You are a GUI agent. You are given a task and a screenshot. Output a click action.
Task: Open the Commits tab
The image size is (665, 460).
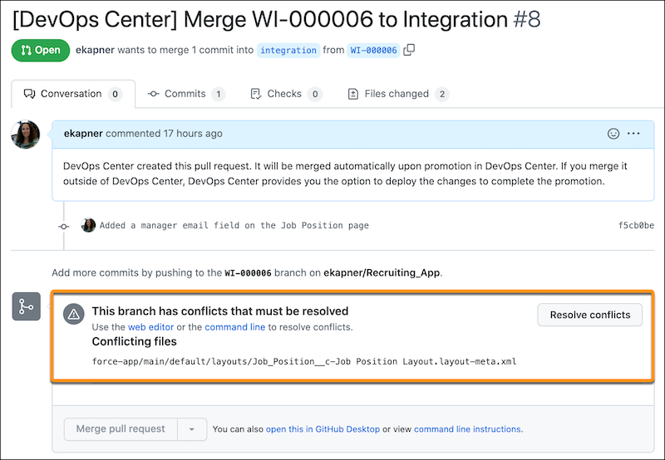tap(185, 94)
